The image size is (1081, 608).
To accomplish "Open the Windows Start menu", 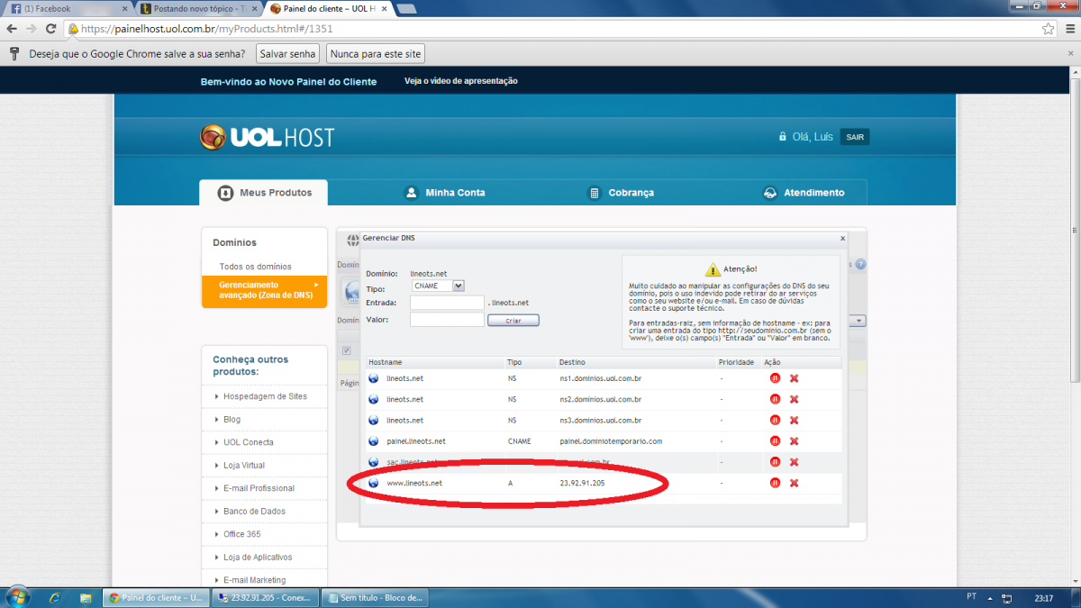I will click(x=16, y=597).
